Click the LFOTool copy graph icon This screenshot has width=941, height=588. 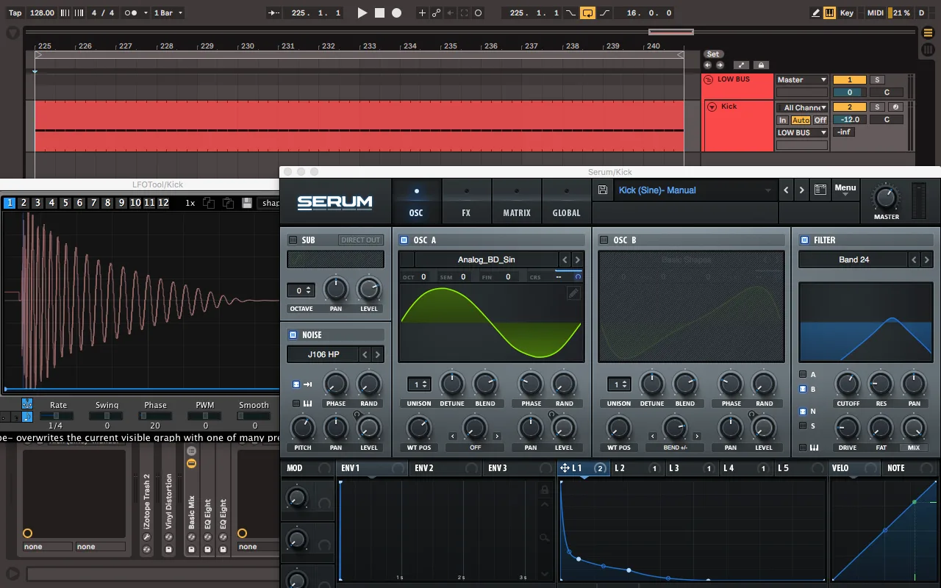point(209,203)
